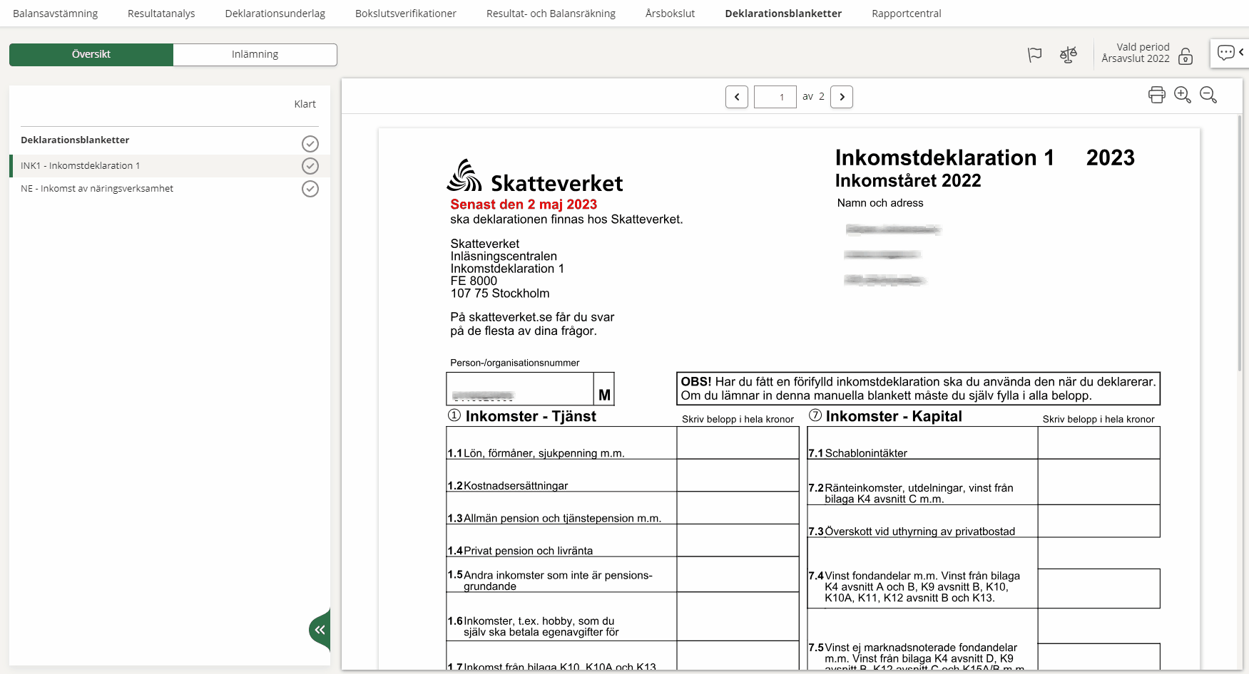Open the Årsbokslut tab
This screenshot has width=1249, height=674.
click(669, 14)
